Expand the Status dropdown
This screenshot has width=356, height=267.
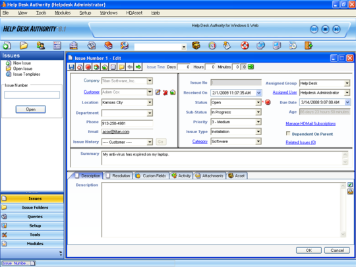click(x=258, y=102)
